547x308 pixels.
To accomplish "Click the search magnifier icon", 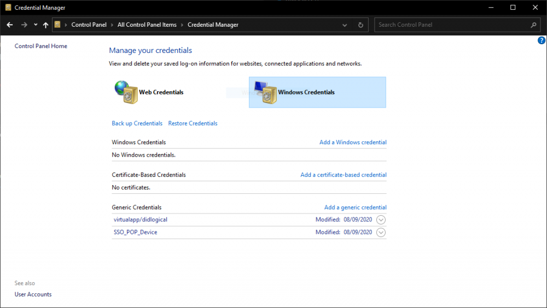I will (533, 25).
